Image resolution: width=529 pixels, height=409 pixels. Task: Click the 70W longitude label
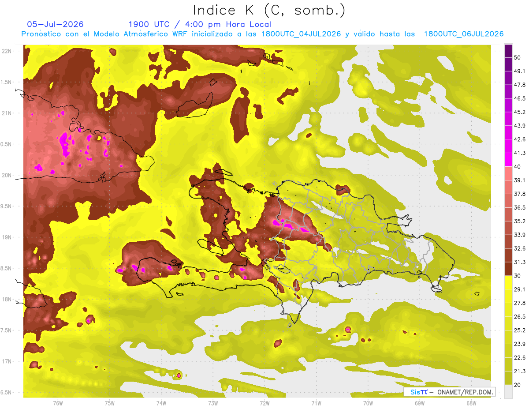click(368, 403)
